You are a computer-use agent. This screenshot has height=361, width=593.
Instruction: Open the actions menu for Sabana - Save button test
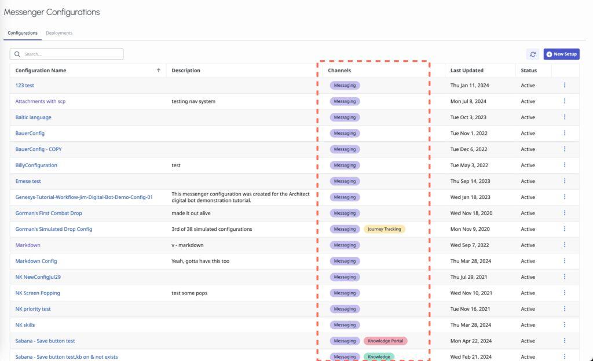tap(565, 341)
